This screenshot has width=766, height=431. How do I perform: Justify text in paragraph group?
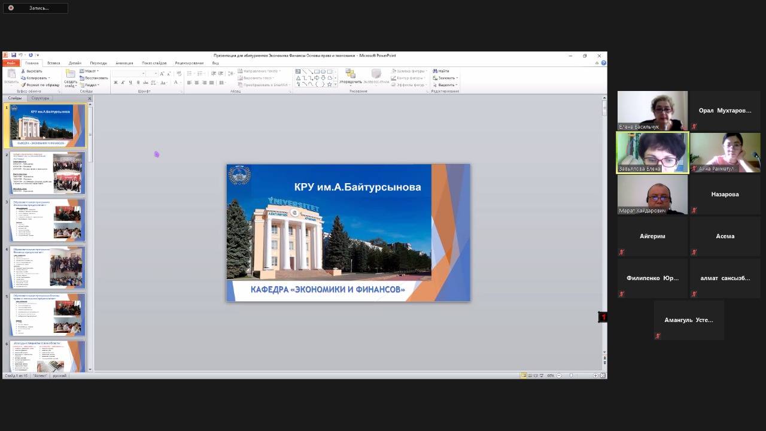pos(211,83)
